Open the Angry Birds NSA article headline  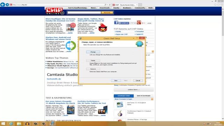(x=91, y=20)
